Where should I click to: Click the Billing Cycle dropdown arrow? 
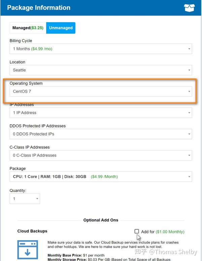189,49
